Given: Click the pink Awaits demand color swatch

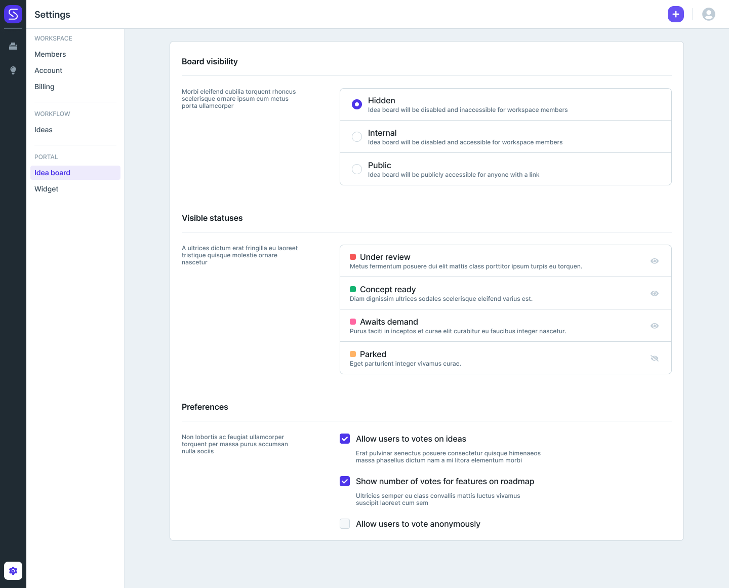Looking at the screenshot, I should (353, 322).
